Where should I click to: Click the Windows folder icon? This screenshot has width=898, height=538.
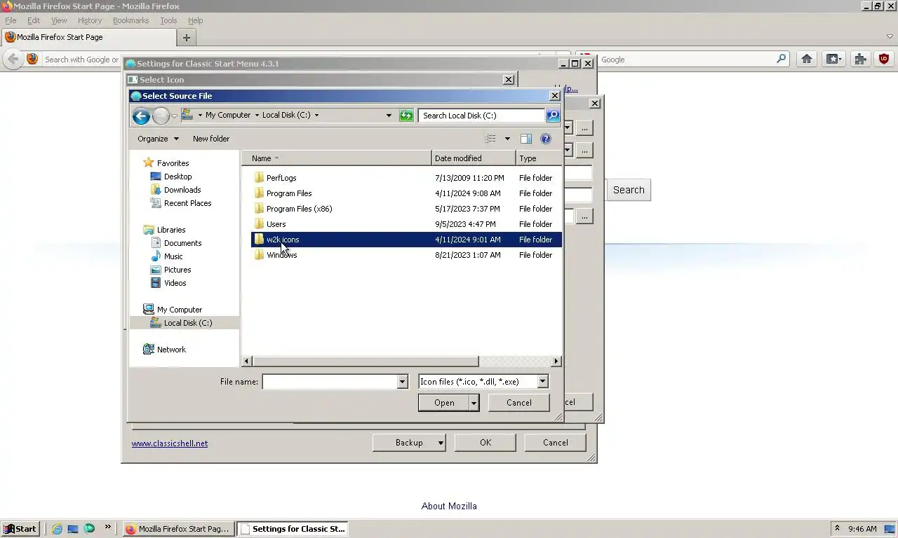pos(259,255)
